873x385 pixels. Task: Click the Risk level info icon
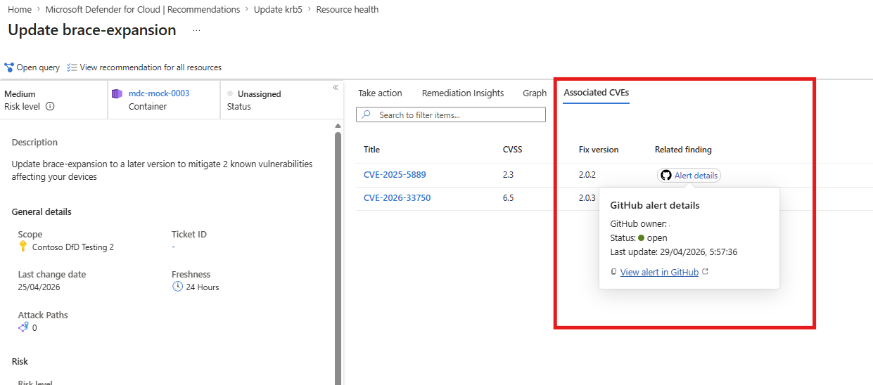pos(50,107)
